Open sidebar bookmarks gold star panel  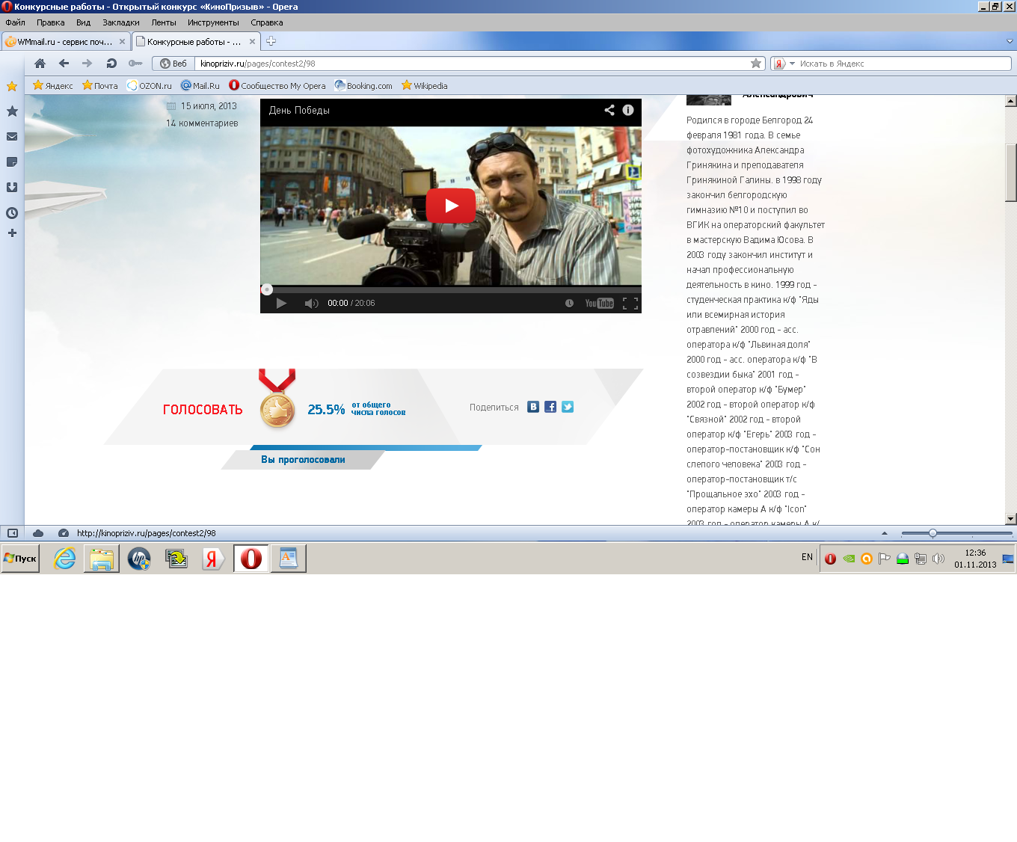pyautogui.click(x=12, y=86)
